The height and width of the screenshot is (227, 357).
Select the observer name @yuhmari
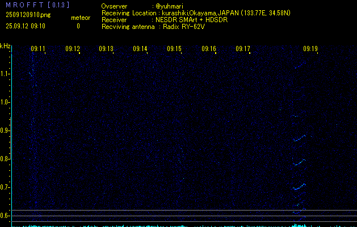point(169,6)
